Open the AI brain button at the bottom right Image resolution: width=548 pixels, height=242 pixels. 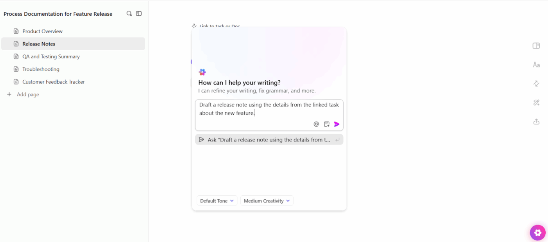tap(537, 233)
